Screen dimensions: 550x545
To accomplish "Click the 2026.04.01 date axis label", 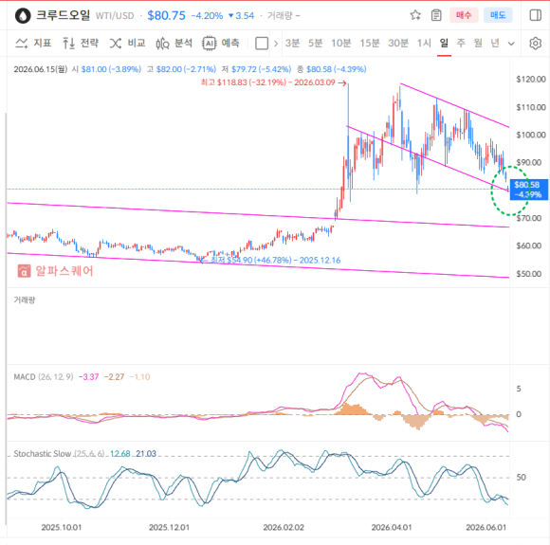I will coord(391,527).
